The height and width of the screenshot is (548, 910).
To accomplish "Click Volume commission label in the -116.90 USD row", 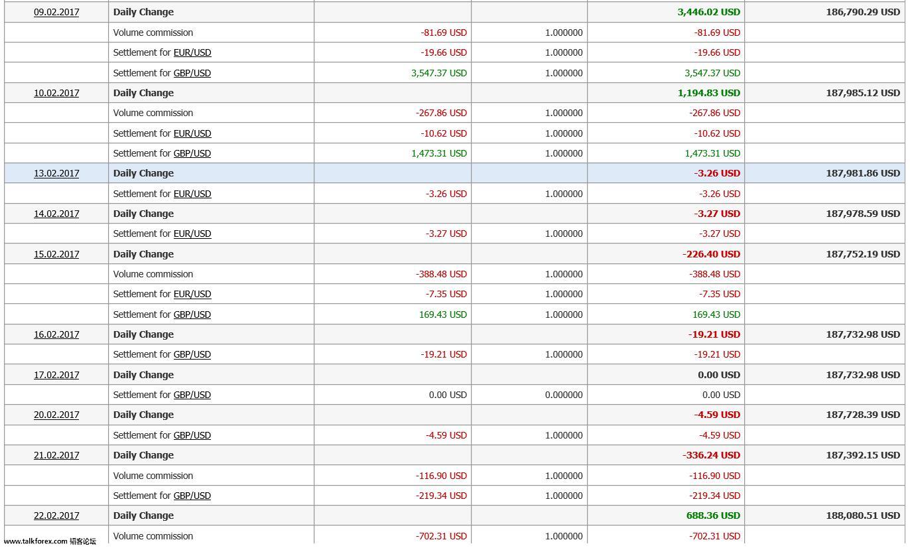I will (x=153, y=476).
